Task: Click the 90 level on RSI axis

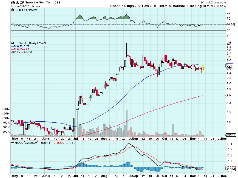Action: [228, 13]
